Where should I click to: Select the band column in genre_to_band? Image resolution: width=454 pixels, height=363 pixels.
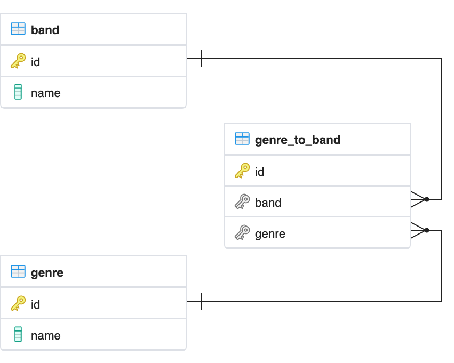coord(317,201)
